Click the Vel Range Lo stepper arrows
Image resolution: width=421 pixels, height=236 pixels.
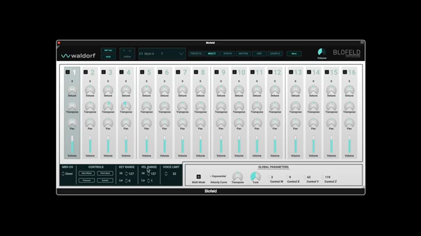(149, 181)
